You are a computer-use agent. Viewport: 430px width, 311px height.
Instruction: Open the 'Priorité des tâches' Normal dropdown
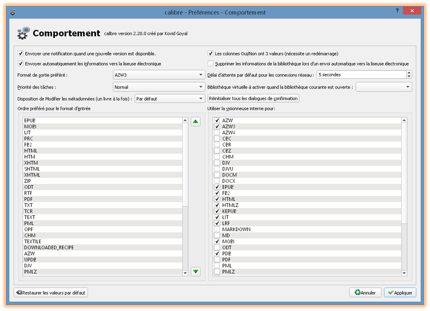[x=159, y=87]
